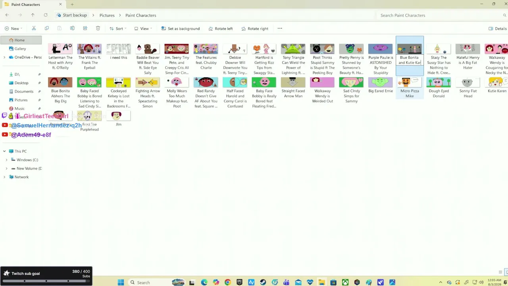Screen dimensions: 508x286
Task: Open Google Chrome from taskbar
Action: coord(227,282)
